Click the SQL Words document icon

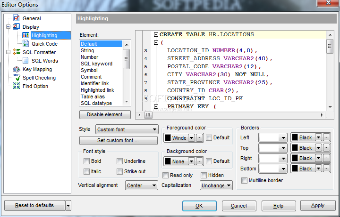coord(25,61)
